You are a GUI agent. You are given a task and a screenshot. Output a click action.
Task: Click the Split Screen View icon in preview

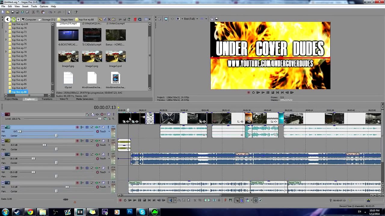pos(178,19)
